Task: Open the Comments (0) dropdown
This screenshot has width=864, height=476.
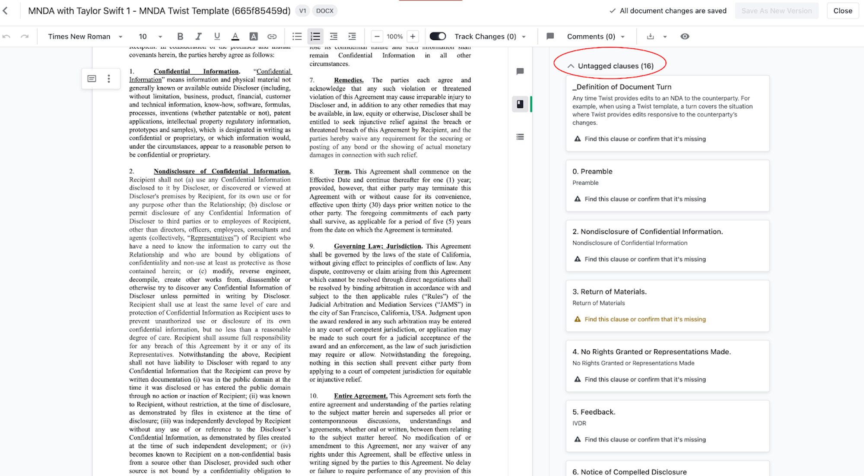Action: pos(596,37)
